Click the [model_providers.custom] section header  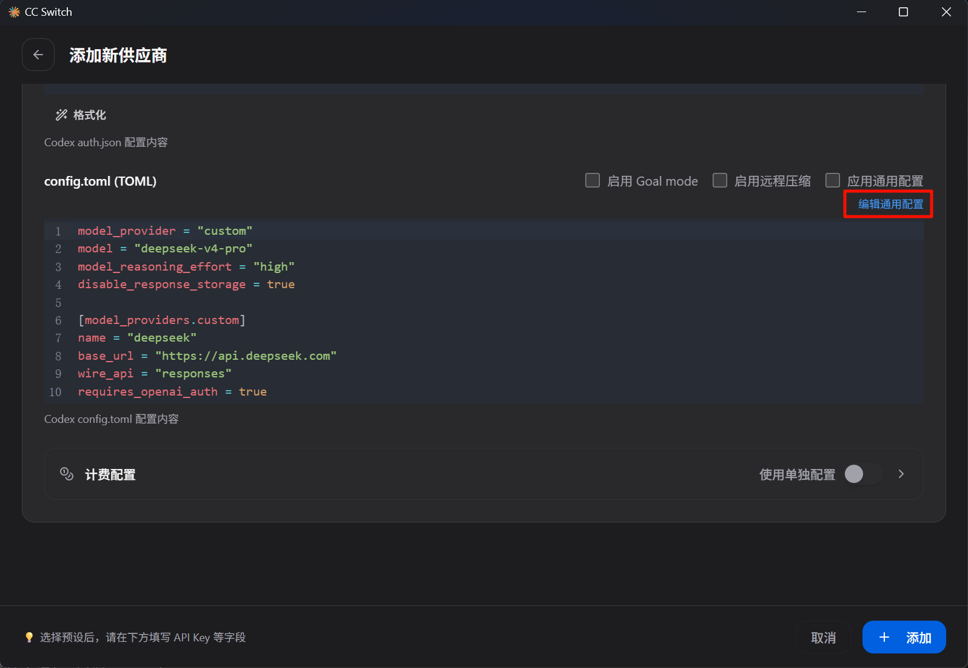click(162, 320)
